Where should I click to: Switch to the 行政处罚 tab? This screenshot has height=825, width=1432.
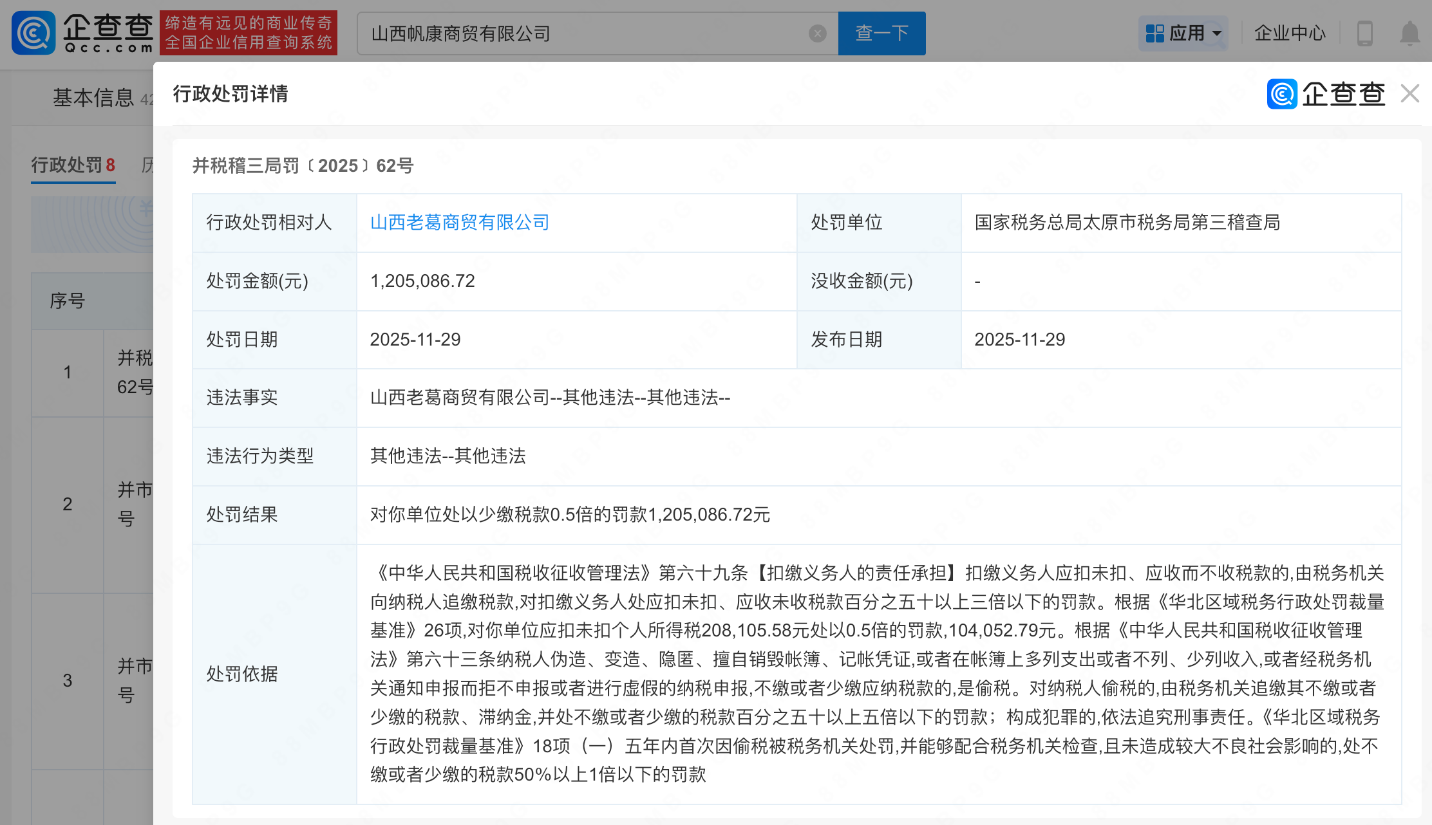point(73,165)
